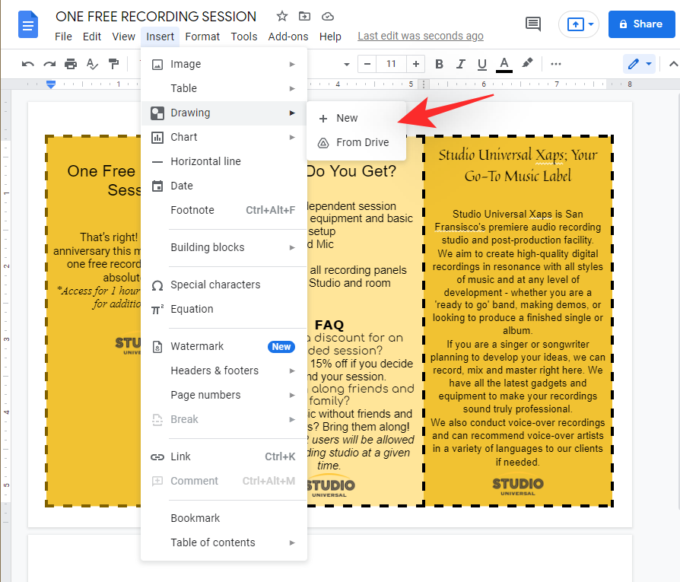This screenshot has height=582, width=680.
Task: Toggle bold formatting
Action: click(x=439, y=64)
